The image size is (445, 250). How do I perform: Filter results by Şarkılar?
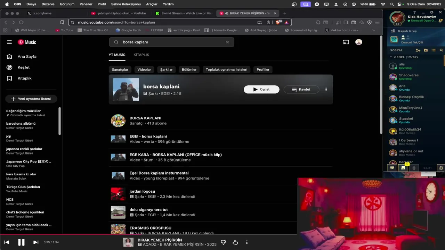[x=166, y=69]
